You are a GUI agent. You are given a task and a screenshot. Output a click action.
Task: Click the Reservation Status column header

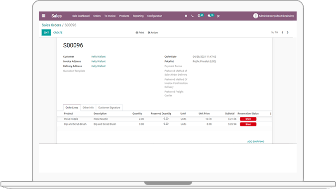pos(248,114)
